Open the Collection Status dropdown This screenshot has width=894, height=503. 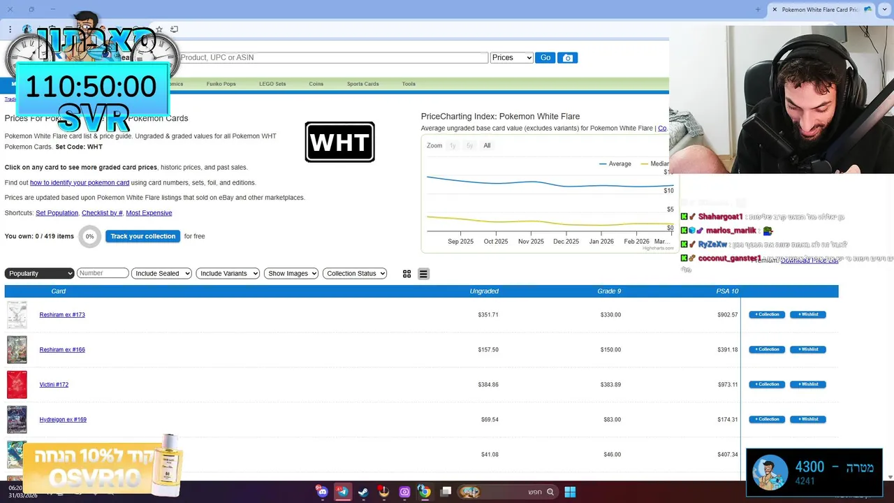click(x=355, y=273)
